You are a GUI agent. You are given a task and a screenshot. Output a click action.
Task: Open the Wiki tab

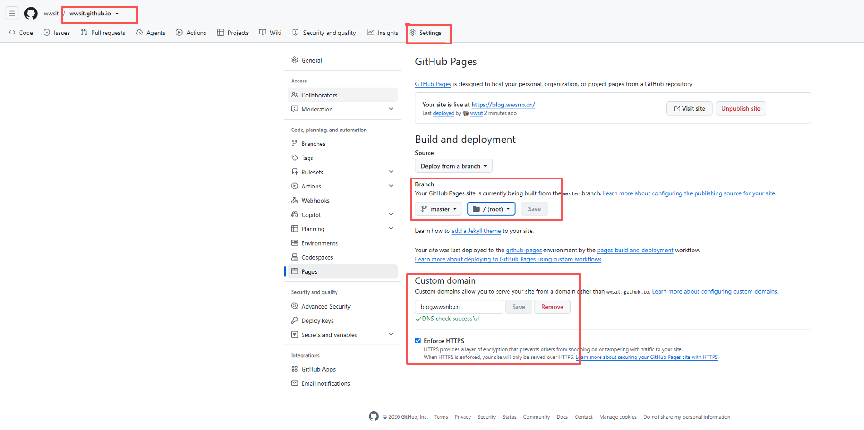pyautogui.click(x=270, y=33)
